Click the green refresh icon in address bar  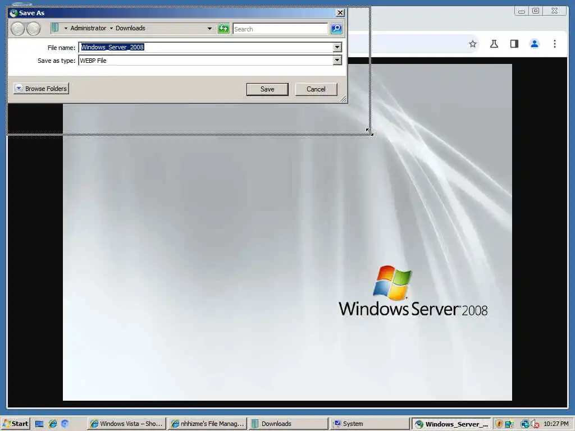pyautogui.click(x=223, y=29)
